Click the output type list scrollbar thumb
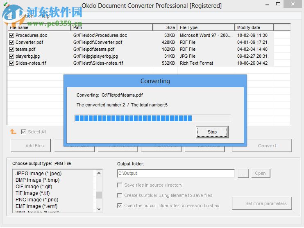 [x=99, y=195]
